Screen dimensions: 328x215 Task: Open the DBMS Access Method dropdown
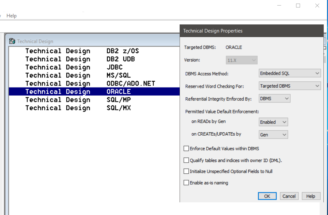click(x=290, y=74)
